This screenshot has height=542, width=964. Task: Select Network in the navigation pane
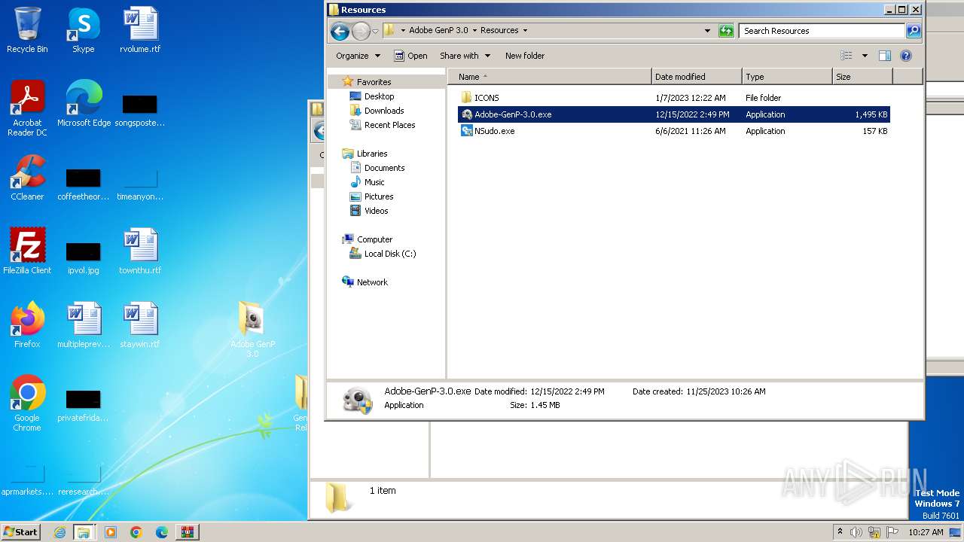coord(372,282)
